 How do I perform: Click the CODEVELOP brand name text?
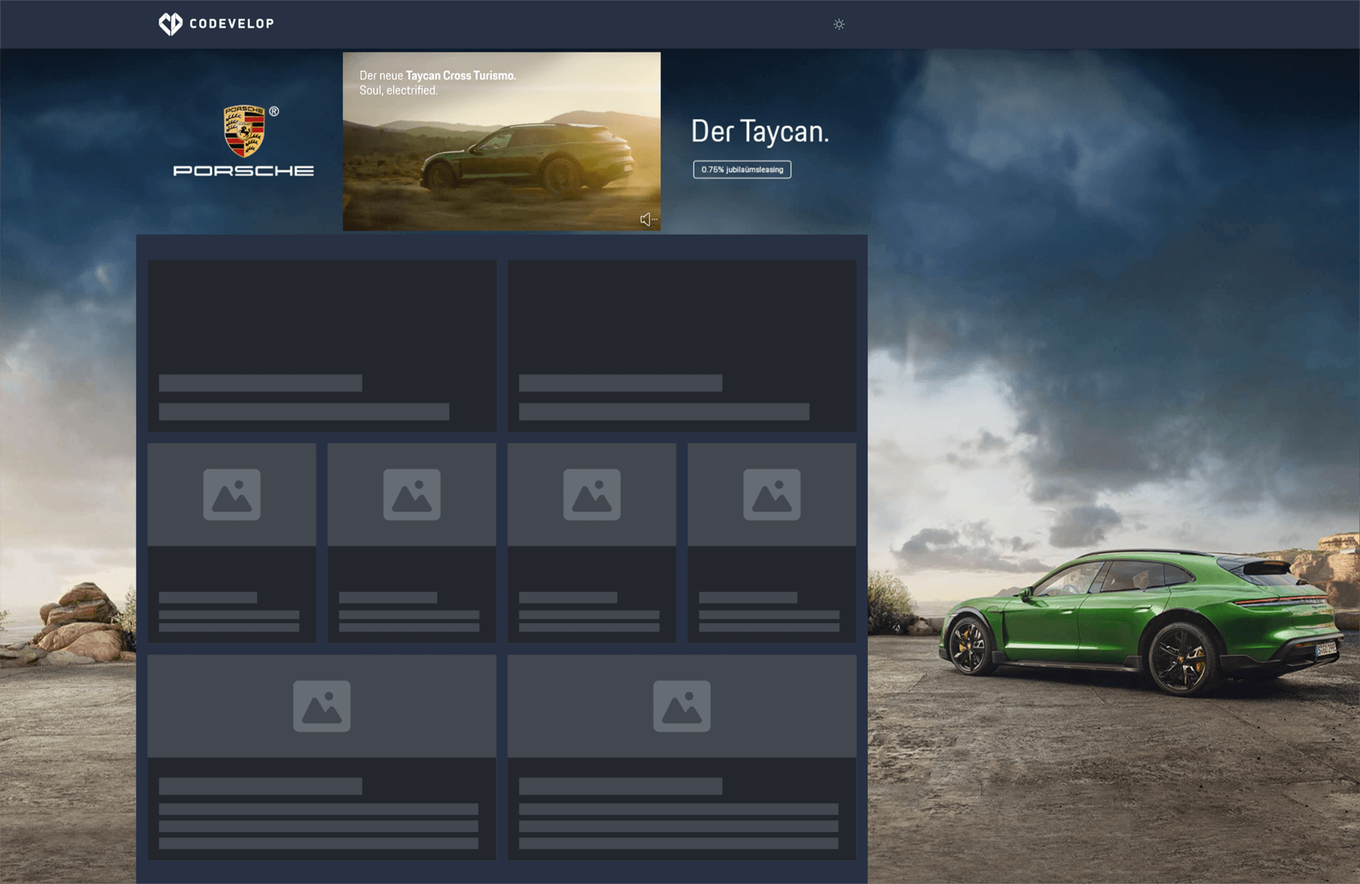point(232,24)
